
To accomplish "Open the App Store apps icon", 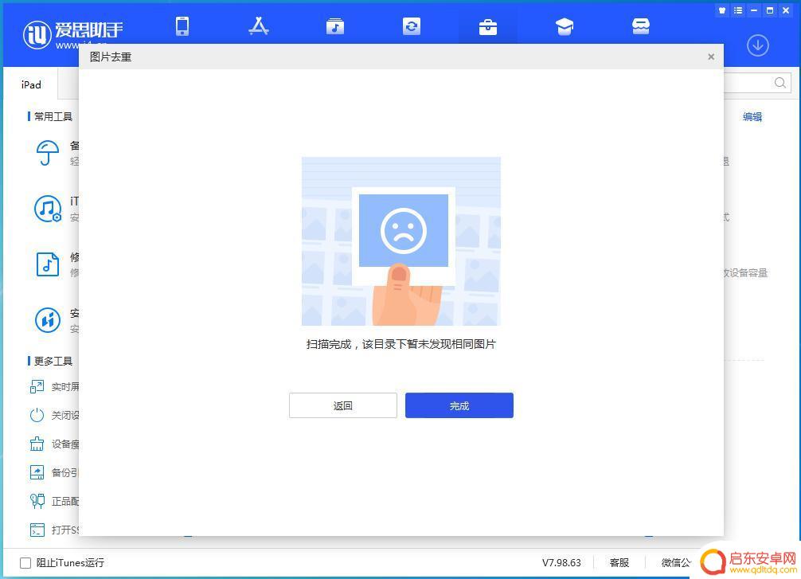I will coord(259,26).
